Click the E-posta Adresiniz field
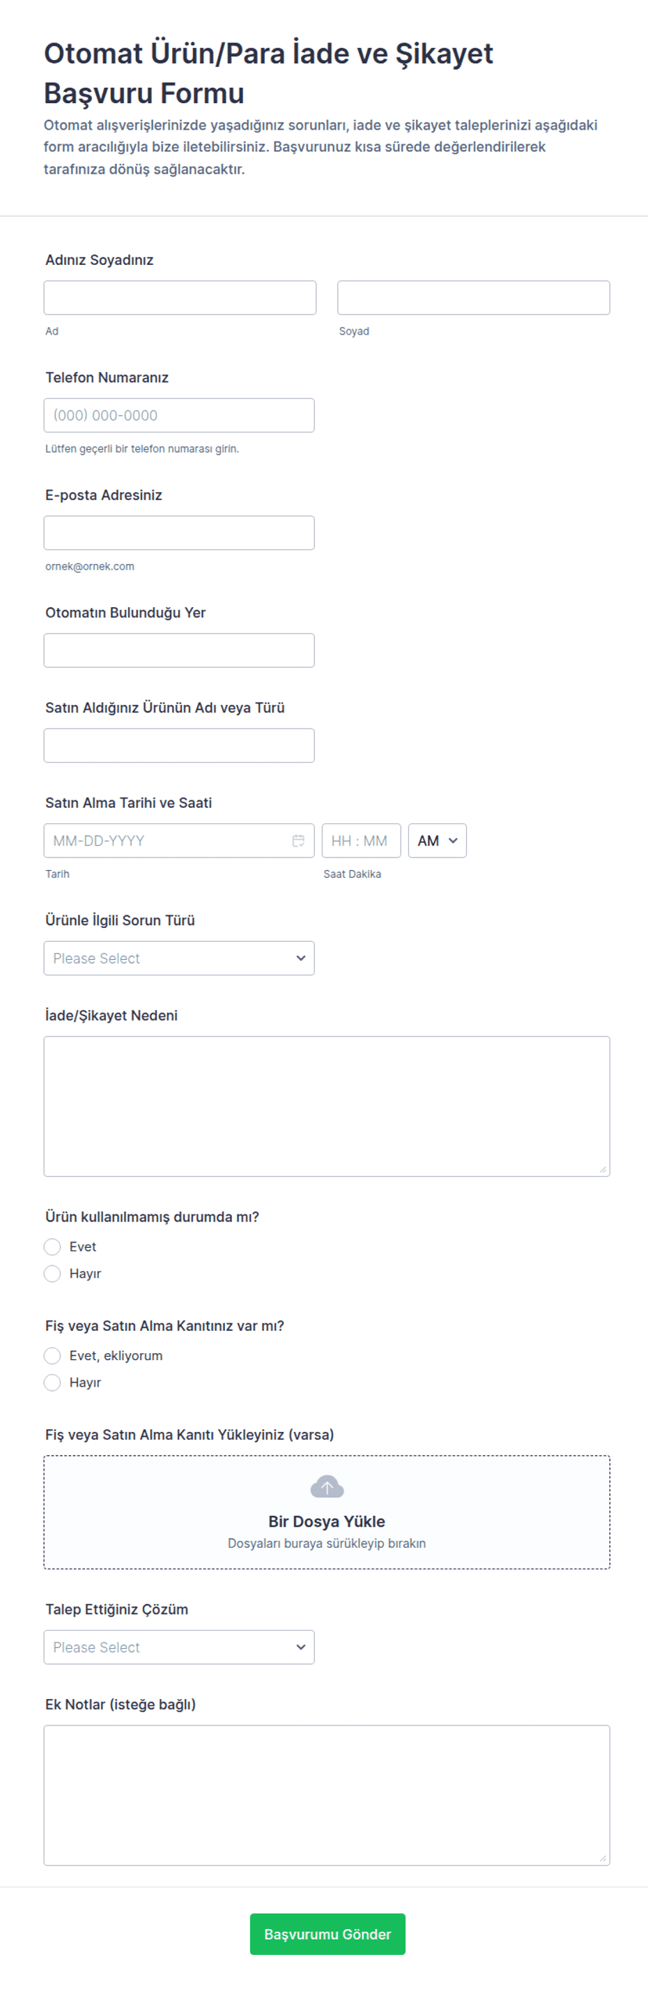 pyautogui.click(x=179, y=533)
